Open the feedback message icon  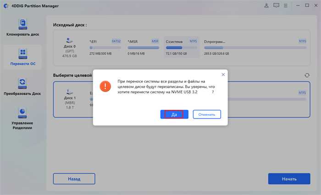pyautogui.click(x=276, y=5)
